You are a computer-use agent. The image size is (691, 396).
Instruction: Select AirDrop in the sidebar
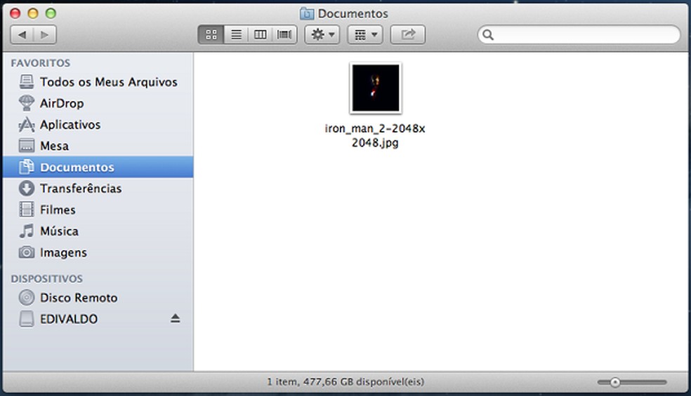(98, 103)
